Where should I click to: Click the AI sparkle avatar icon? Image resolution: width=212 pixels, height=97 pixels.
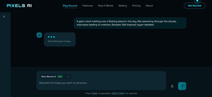[x=39, y=35]
